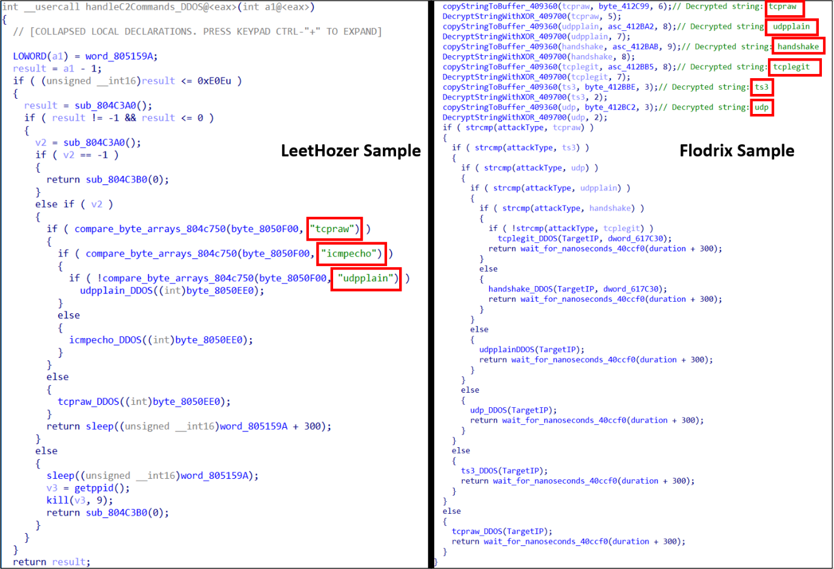Click the 'kill(v3, 9);' line
This screenshot has height=569, width=834.
(x=80, y=501)
